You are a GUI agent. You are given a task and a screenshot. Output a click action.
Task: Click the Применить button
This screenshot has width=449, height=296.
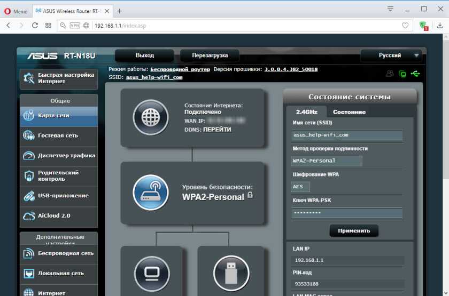pyautogui.click(x=353, y=231)
